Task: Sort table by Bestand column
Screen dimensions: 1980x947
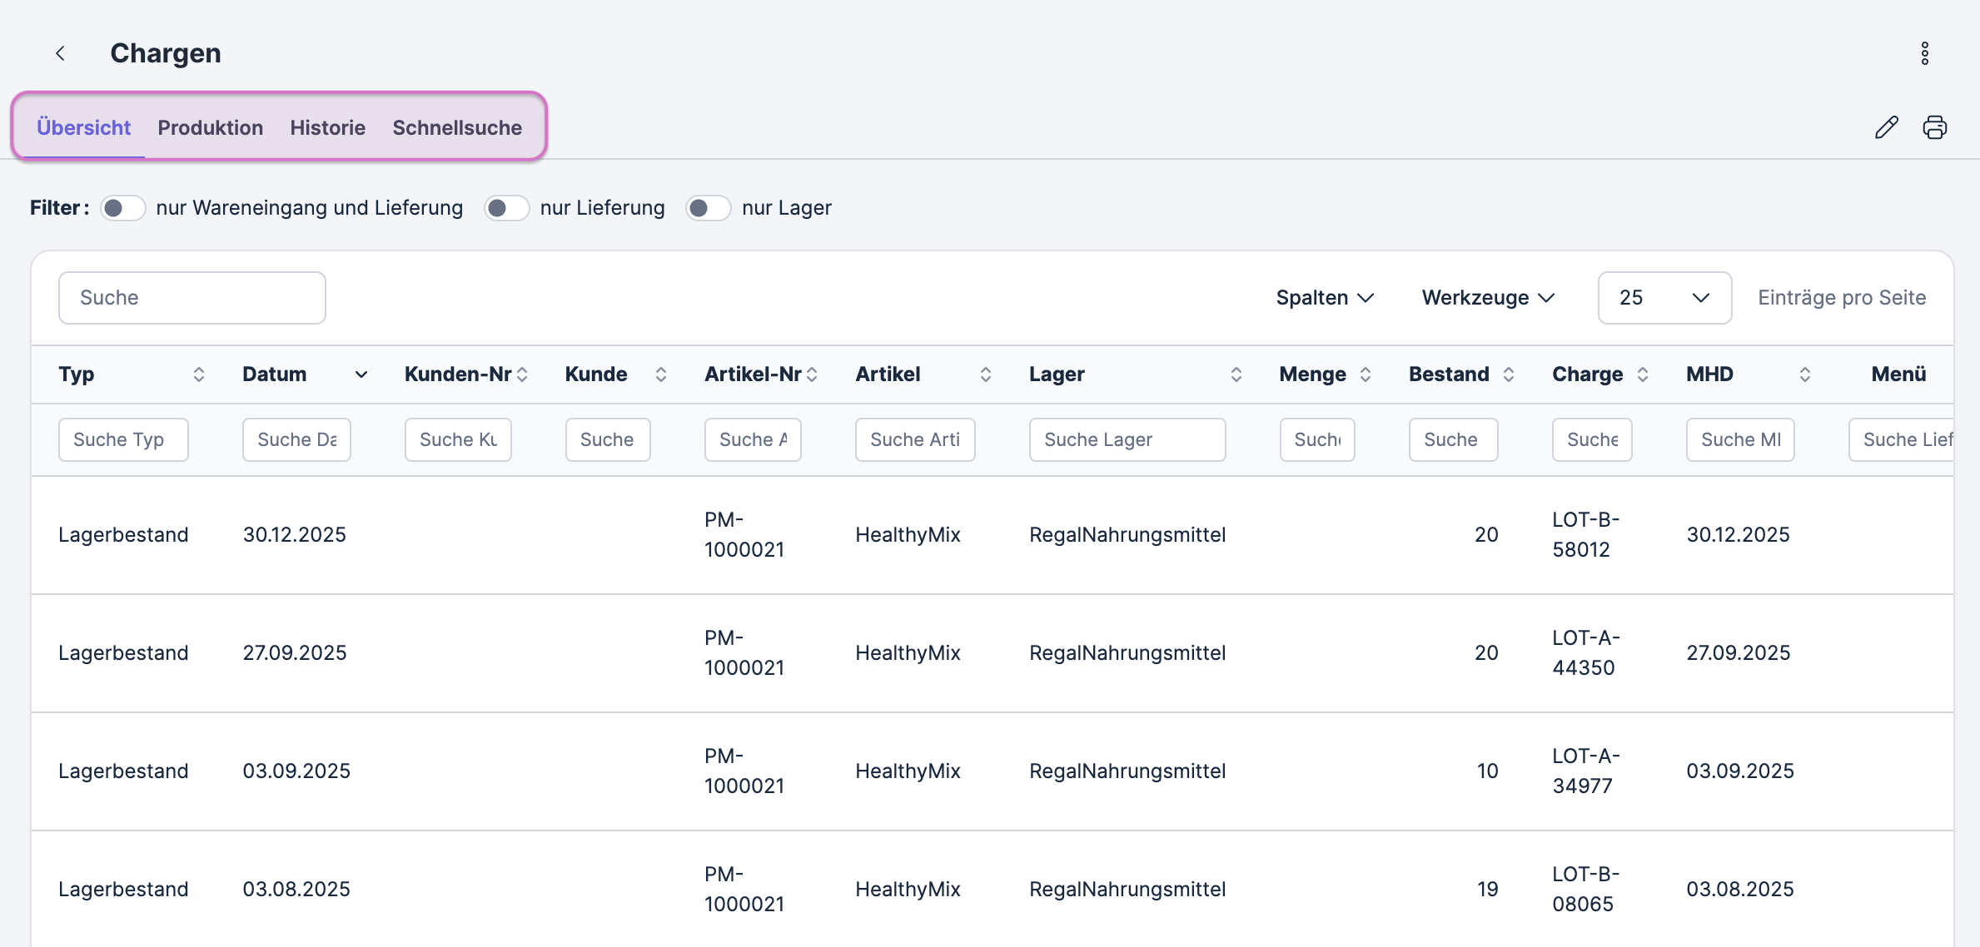Action: (x=1508, y=374)
